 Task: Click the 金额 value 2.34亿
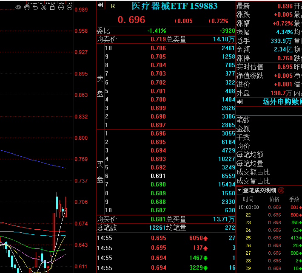coord(283,49)
